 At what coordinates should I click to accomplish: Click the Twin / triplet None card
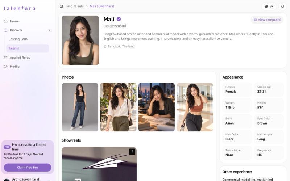click(x=237, y=153)
